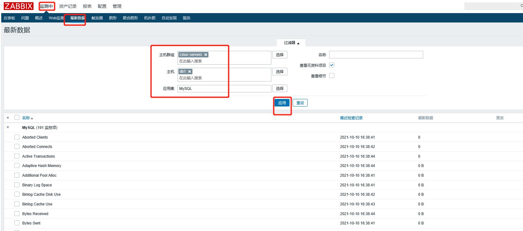Check the Bytes Sent row checkbox
Image resolution: width=523 pixels, height=231 pixels.
coord(17,223)
